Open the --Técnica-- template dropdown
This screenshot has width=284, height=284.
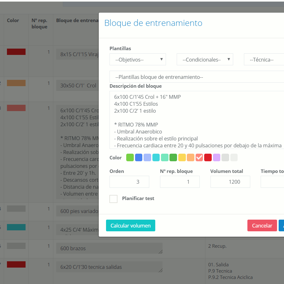264,59
